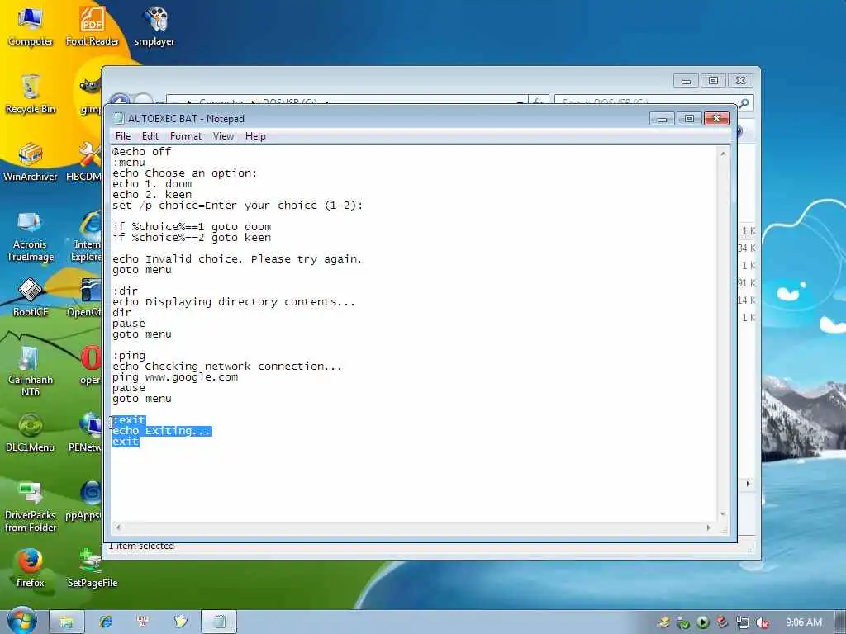Click the ':dir' label line
This screenshot has height=634, width=846.
pos(126,291)
